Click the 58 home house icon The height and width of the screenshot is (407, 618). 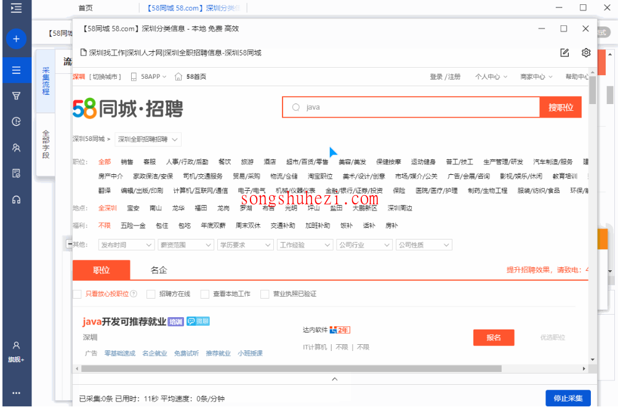pos(178,76)
